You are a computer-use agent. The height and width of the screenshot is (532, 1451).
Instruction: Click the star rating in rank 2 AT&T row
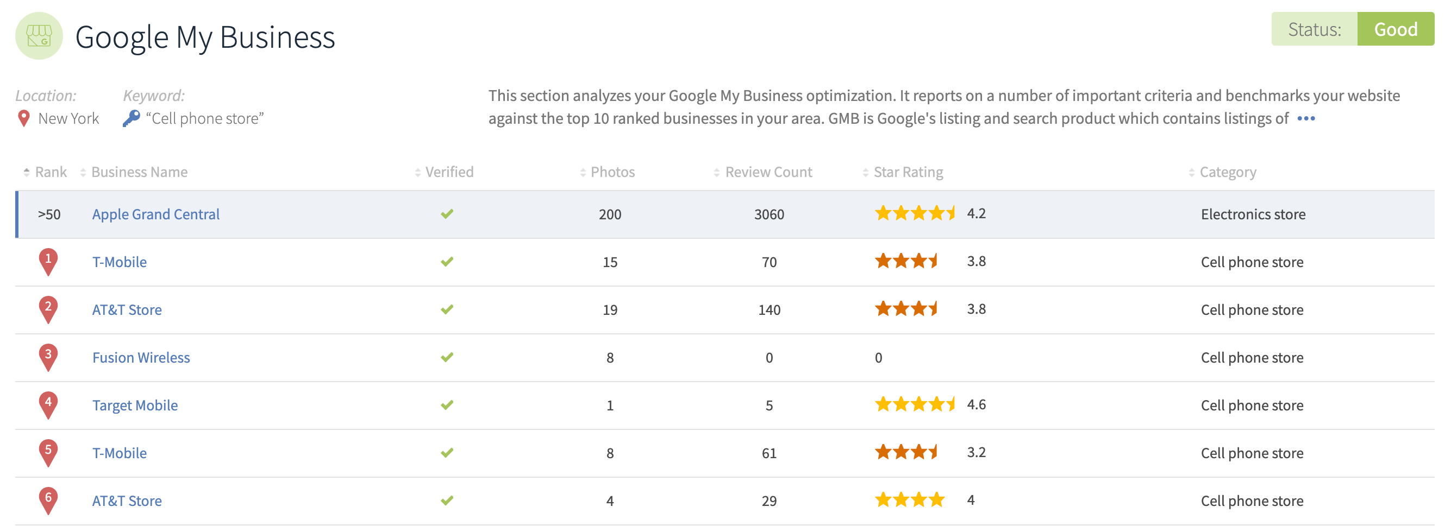point(906,309)
